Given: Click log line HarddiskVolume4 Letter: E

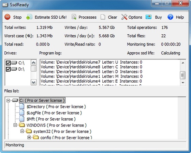Looking at the screenshot, I should tap(91, 81).
